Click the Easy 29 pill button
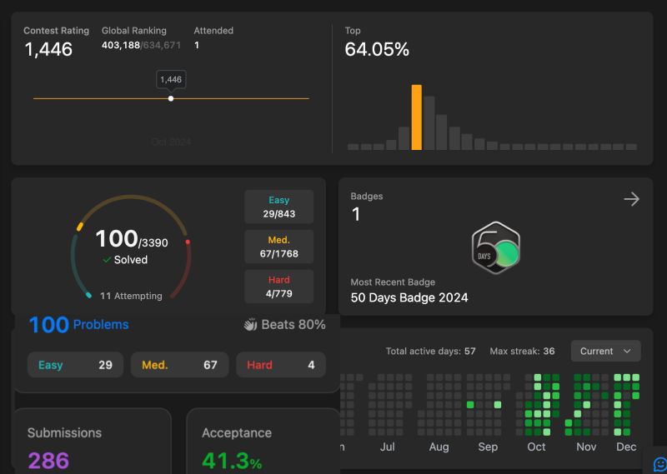This screenshot has width=667, height=474. tap(75, 365)
